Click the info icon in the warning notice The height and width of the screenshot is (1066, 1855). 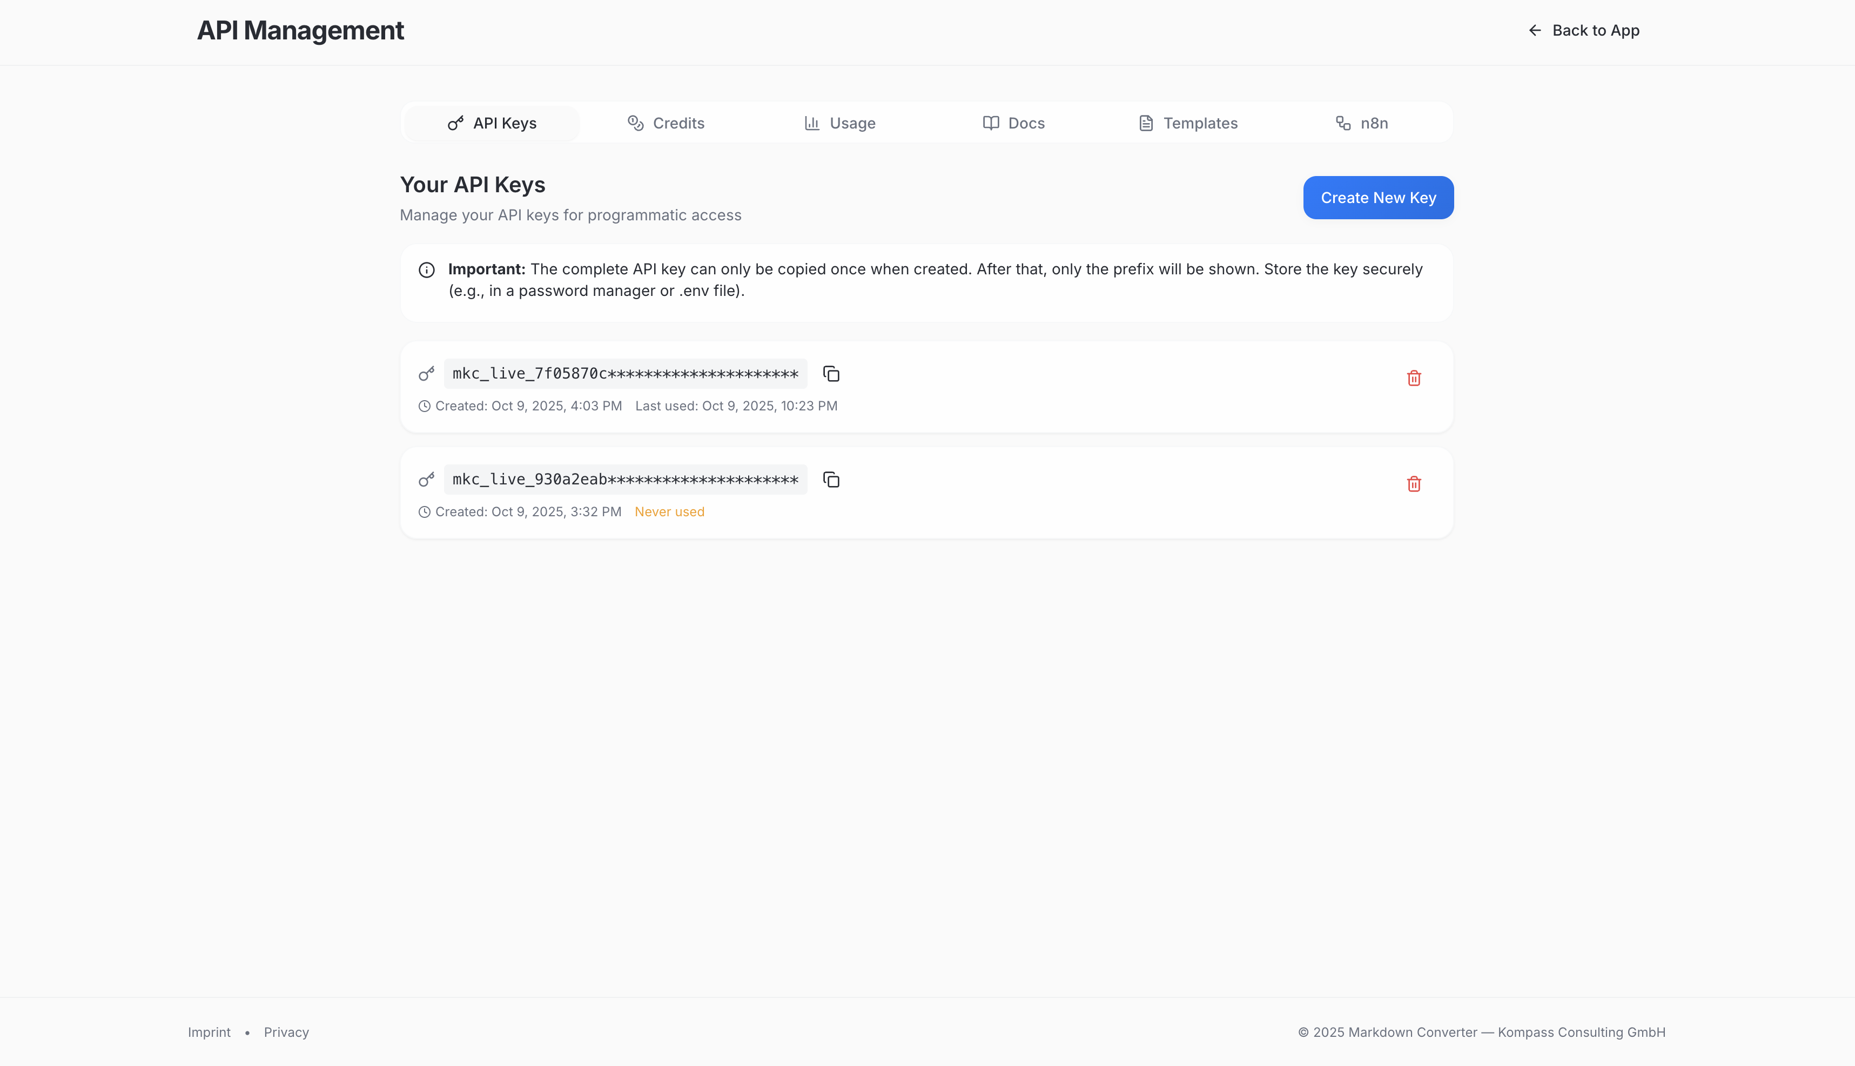coord(427,269)
